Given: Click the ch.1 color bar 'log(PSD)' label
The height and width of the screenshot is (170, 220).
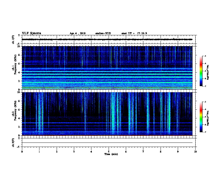Looking at the screenshot, I should 208,72.
